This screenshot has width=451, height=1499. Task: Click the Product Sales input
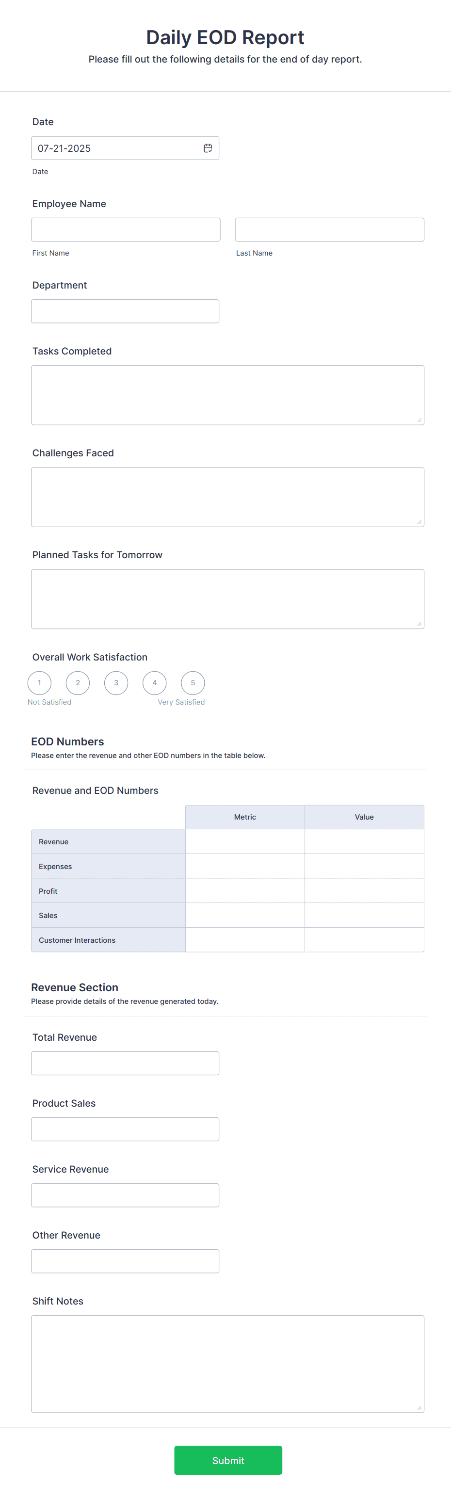coord(125,1129)
